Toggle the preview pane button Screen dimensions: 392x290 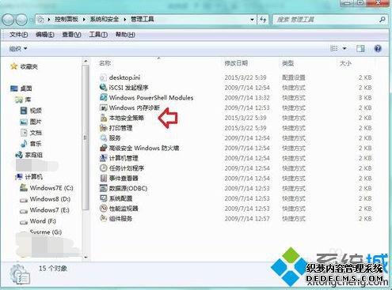pyautogui.click(x=360, y=48)
